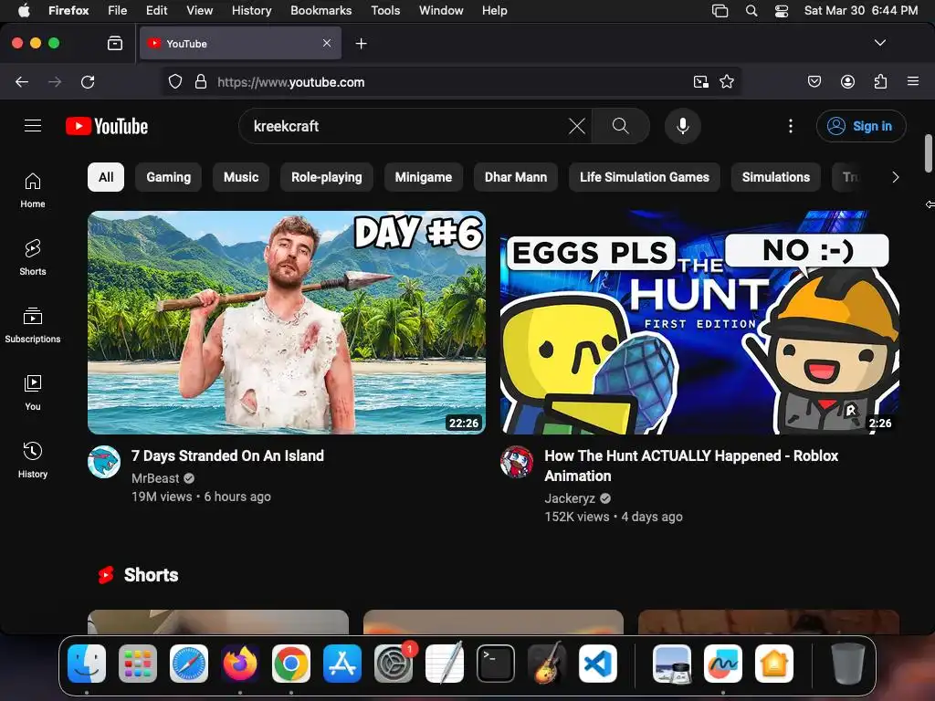Select the Simulations filter chip

tap(776, 177)
